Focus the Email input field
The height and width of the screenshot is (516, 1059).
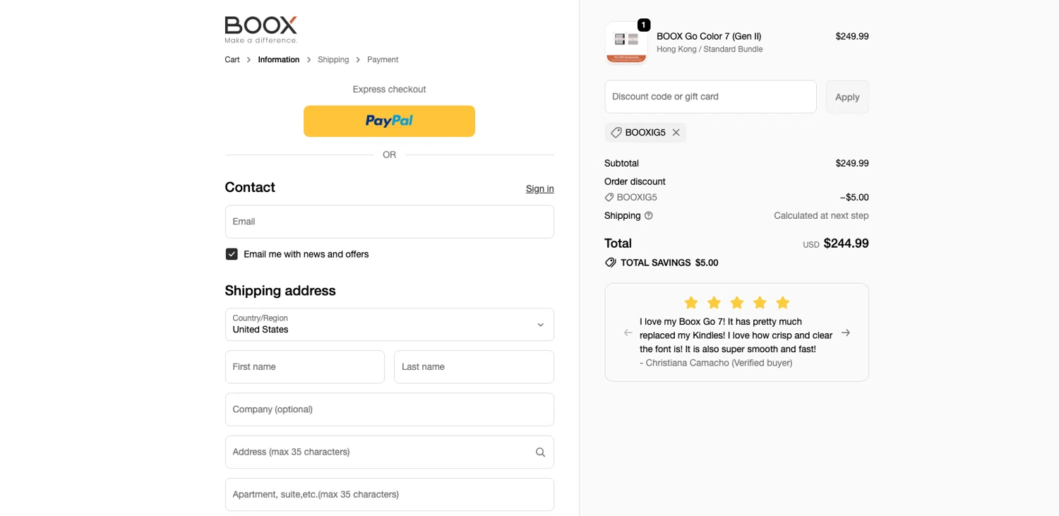390,222
